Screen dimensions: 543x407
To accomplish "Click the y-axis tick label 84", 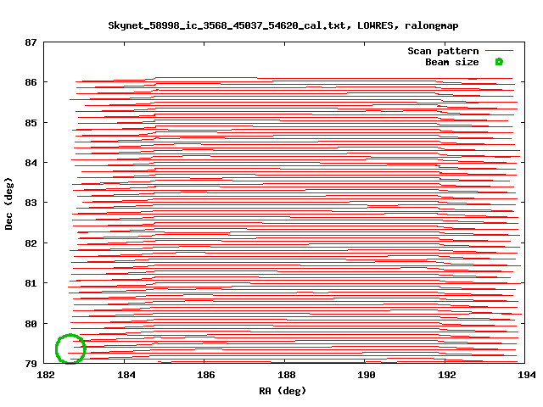I will (x=31, y=163).
